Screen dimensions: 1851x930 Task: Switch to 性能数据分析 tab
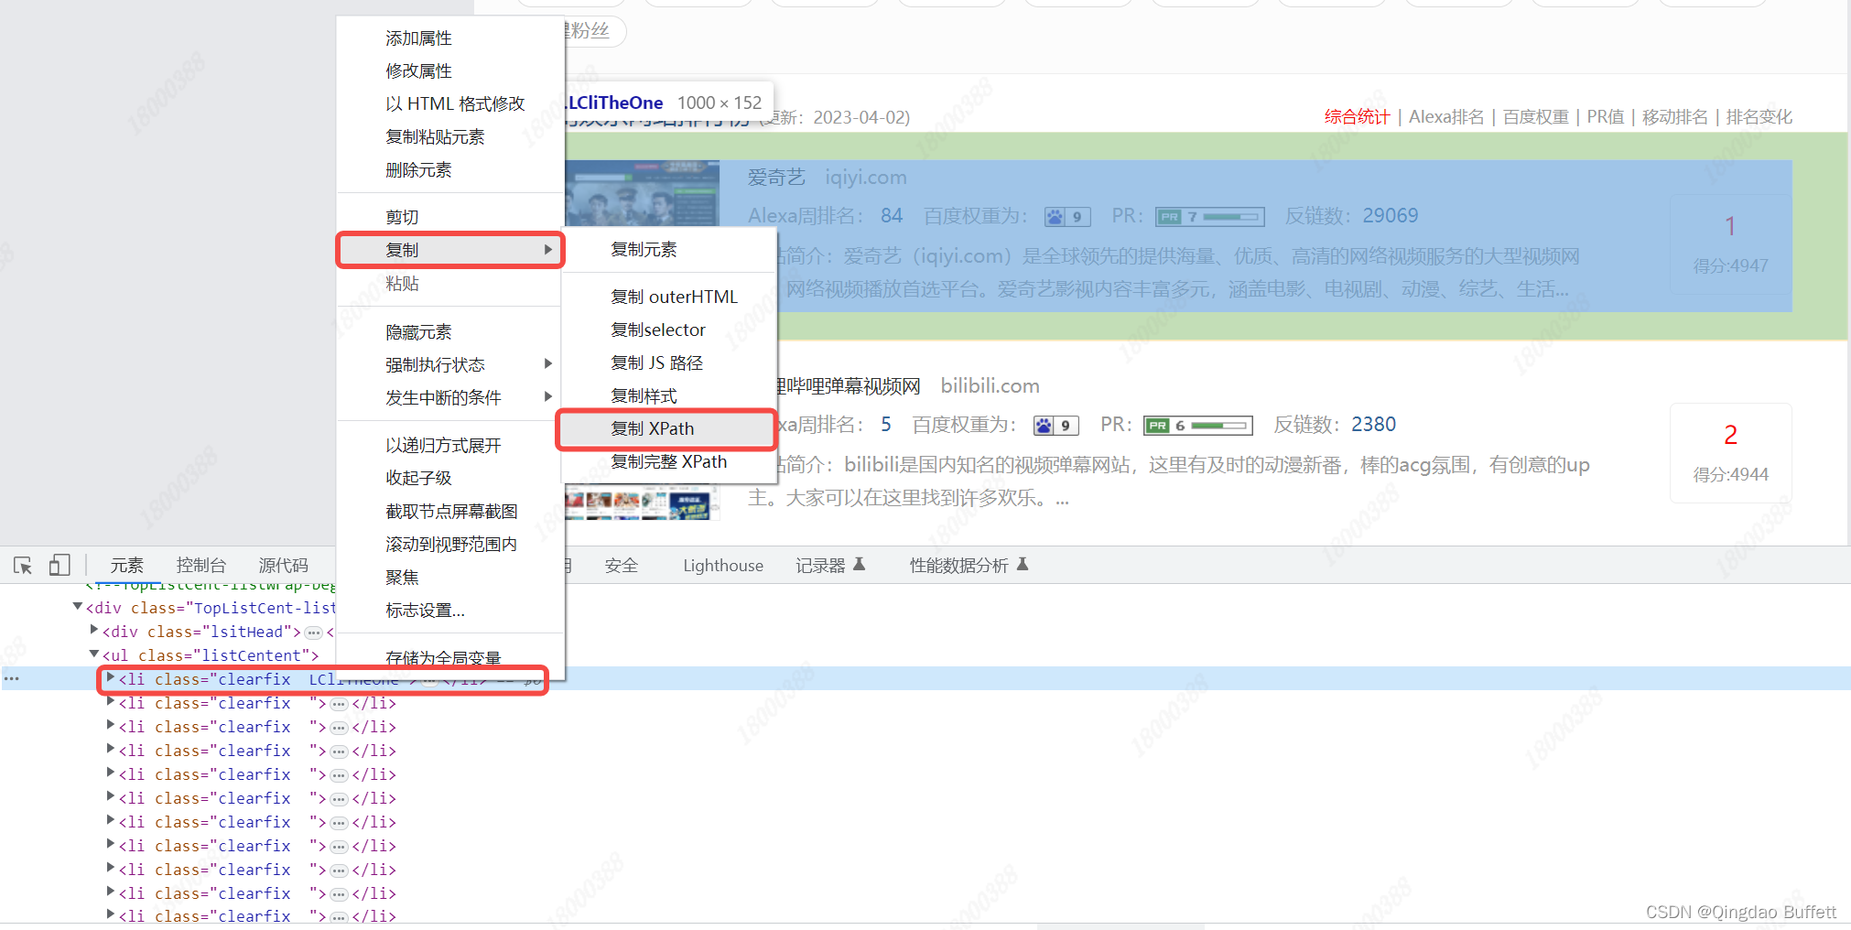click(x=969, y=566)
